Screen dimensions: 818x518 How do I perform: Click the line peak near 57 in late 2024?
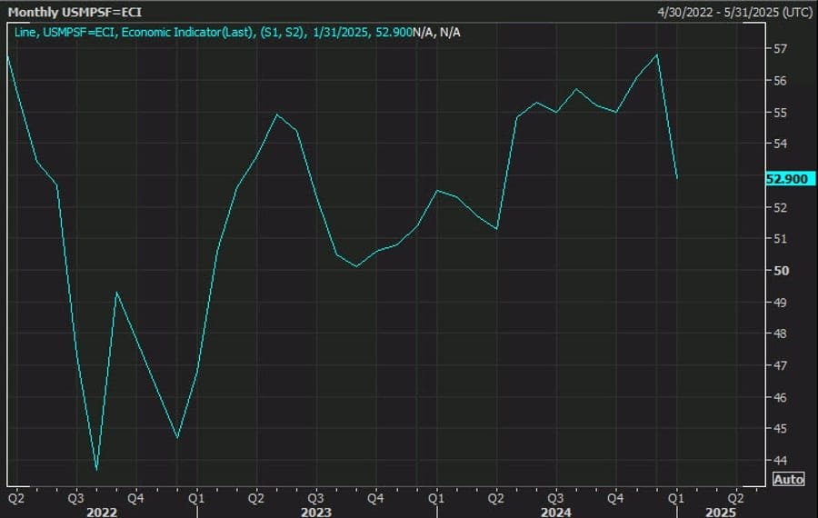(x=656, y=55)
